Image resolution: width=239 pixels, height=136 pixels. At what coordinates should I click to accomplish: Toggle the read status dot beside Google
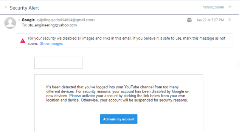coord(19,20)
